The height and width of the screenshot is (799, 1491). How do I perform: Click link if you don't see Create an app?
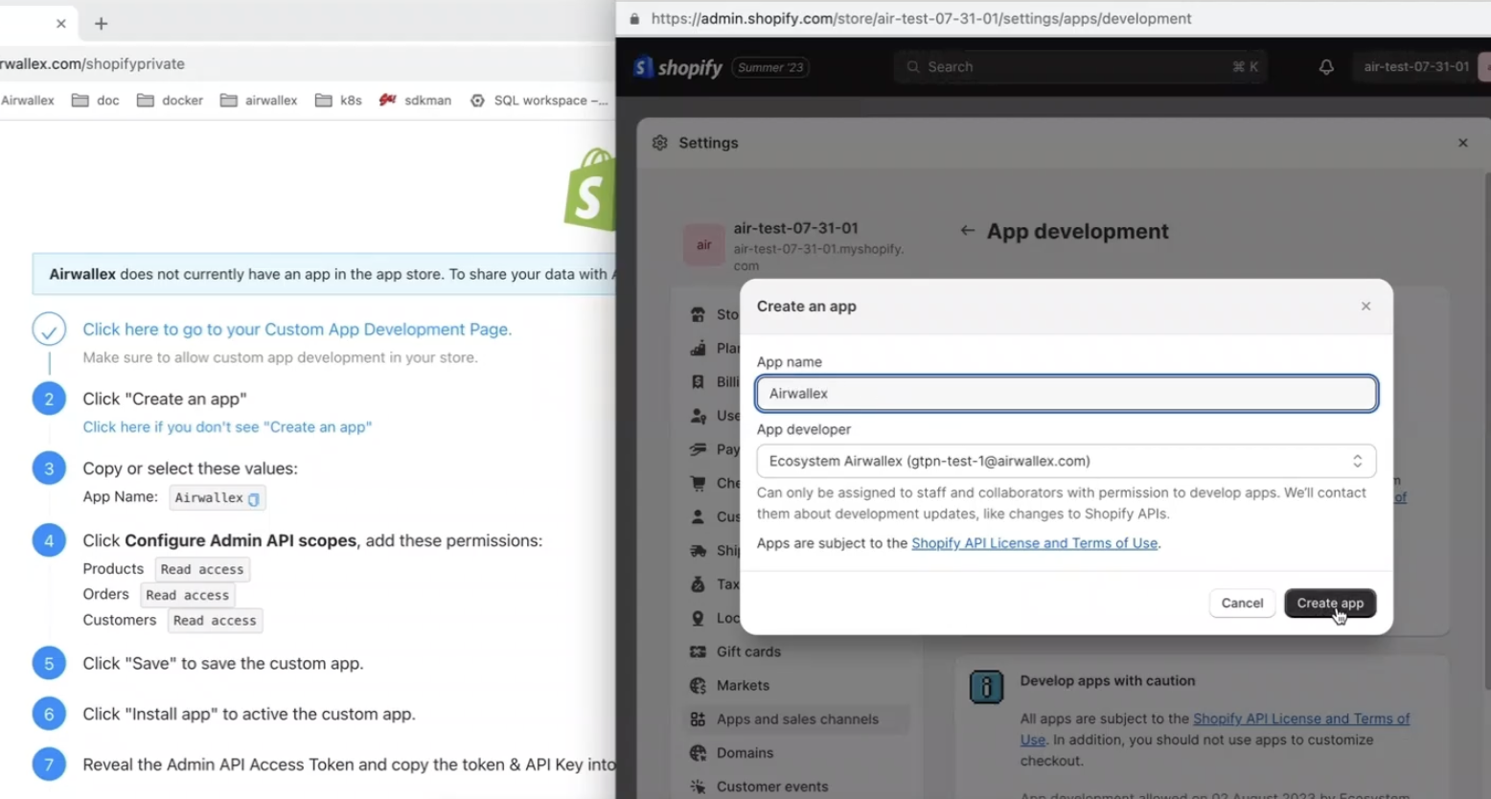(x=227, y=427)
